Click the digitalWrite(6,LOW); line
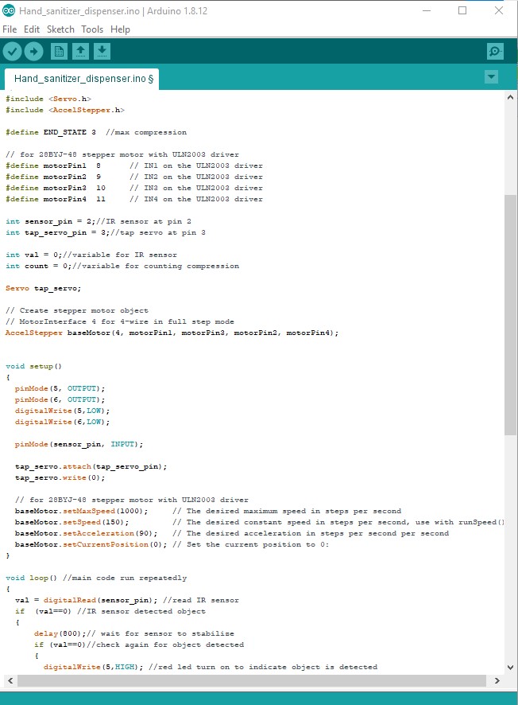This screenshot has height=705, width=518. pos(62,422)
